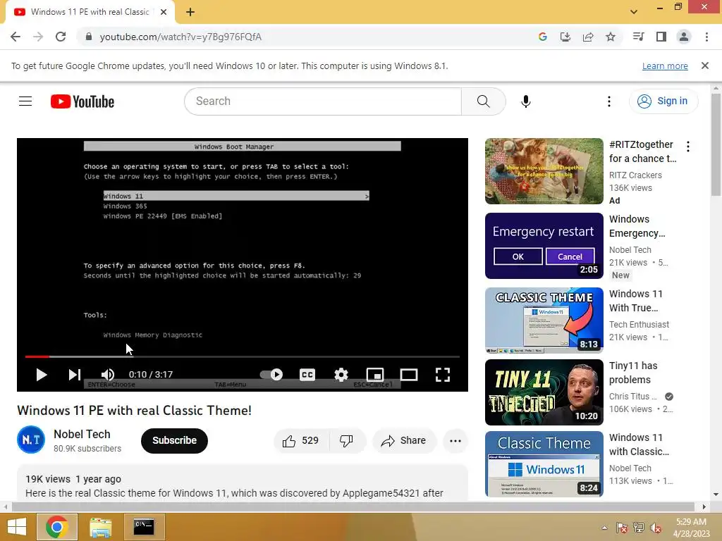Select the Windows 11 PE tab

90,12
